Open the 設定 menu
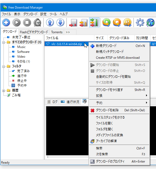This screenshot has height=169, width=156. click(43, 14)
